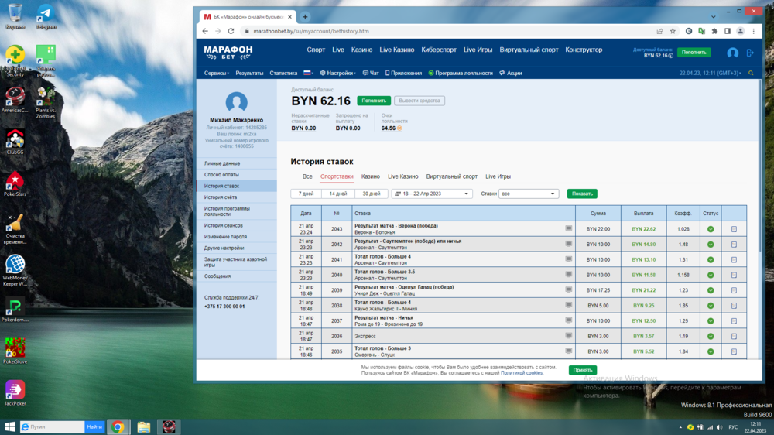Click the Marathon Bet logo
This screenshot has width=774, height=435.
[x=228, y=51]
